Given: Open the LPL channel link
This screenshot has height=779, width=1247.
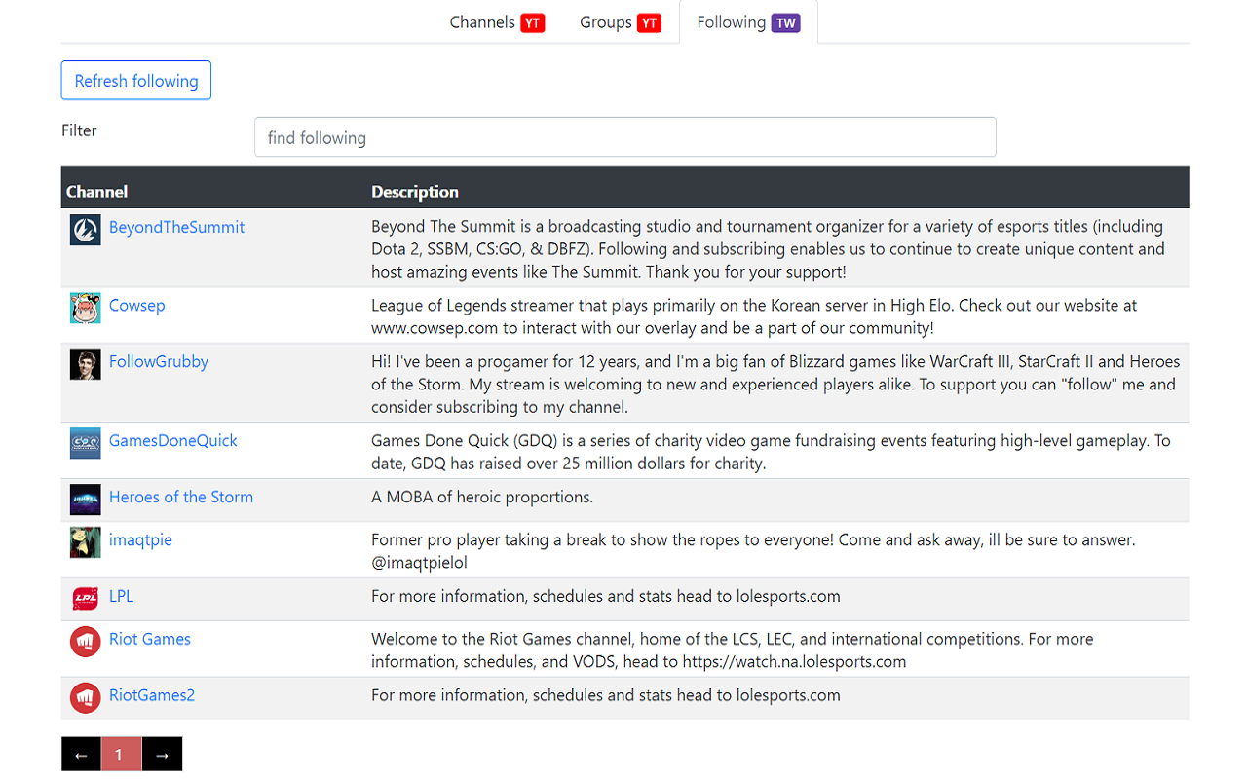Looking at the screenshot, I should (121, 596).
